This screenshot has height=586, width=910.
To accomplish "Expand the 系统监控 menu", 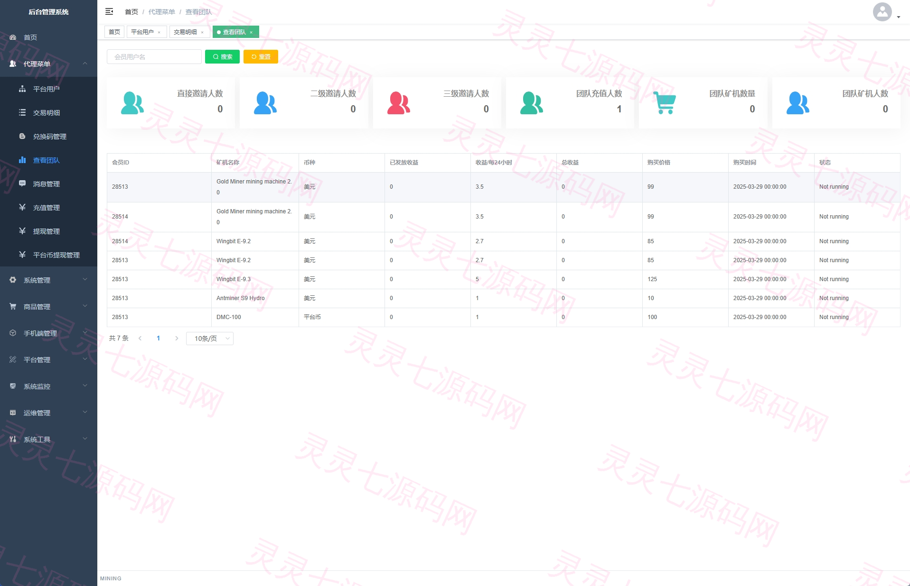I will click(x=48, y=386).
